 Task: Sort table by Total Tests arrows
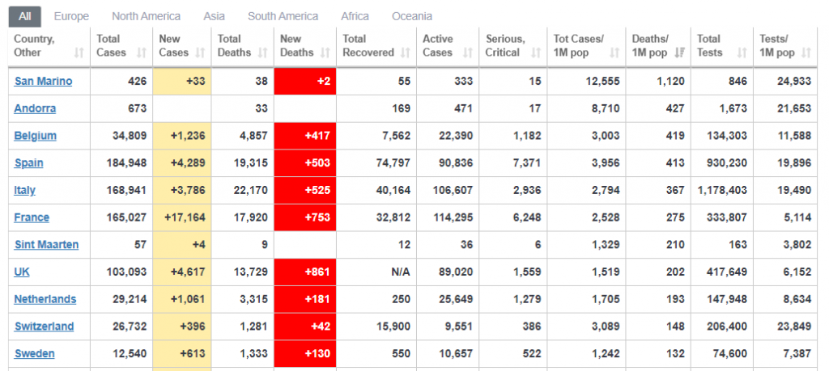click(x=742, y=53)
